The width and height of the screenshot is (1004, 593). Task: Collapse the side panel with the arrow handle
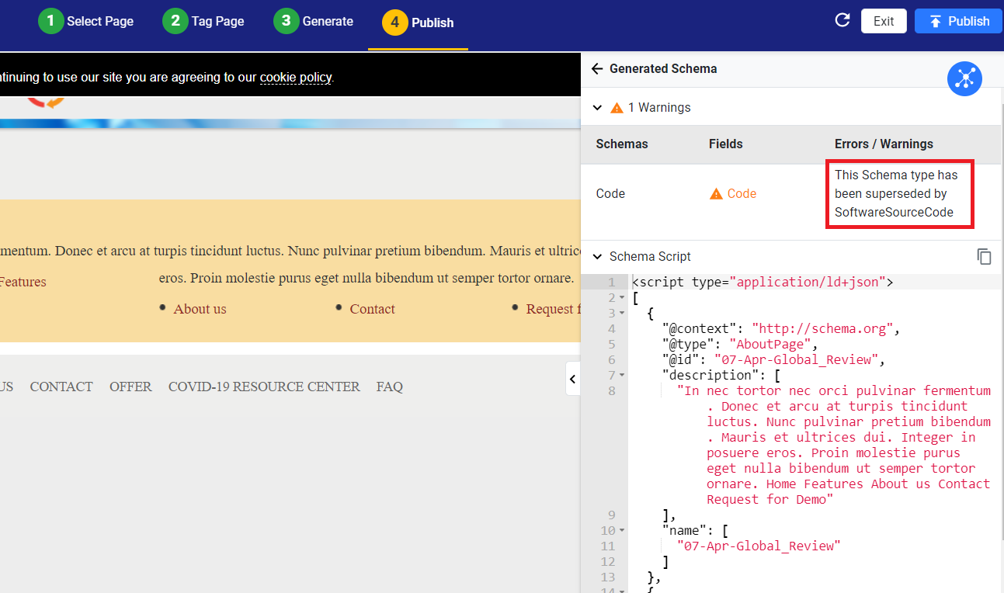tap(573, 379)
